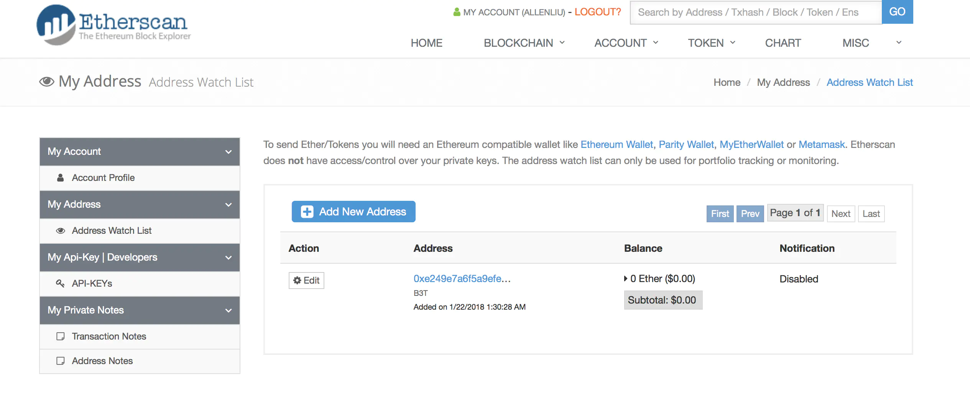Viewport: 970px width, 407px height.
Task: Open the BLOCKCHAIN dropdown menu
Action: point(524,43)
